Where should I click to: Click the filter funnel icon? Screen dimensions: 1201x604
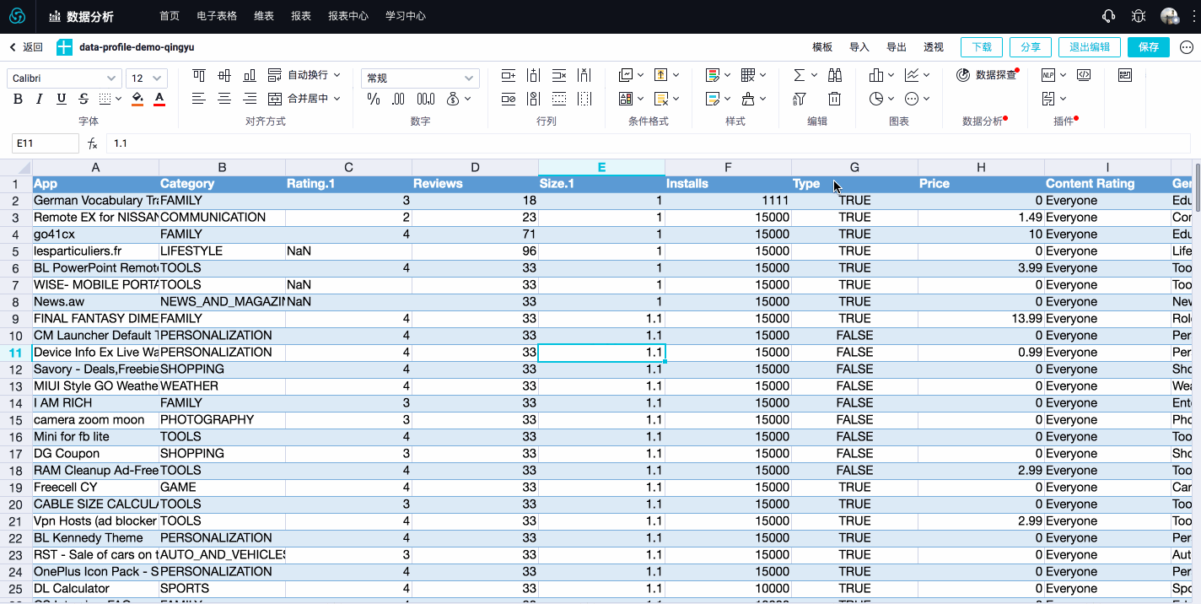pyautogui.click(x=800, y=99)
